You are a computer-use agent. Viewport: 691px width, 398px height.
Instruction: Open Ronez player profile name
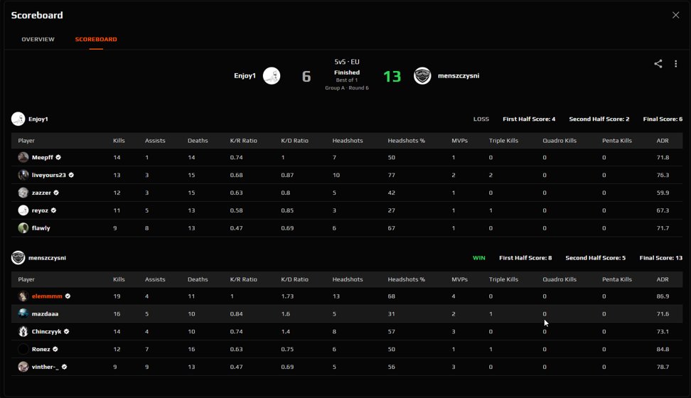click(x=41, y=349)
